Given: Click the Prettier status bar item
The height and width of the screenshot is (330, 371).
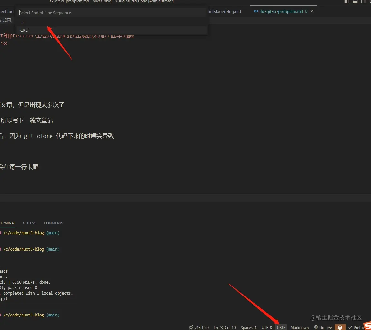Looking at the screenshot, I should point(357,328).
